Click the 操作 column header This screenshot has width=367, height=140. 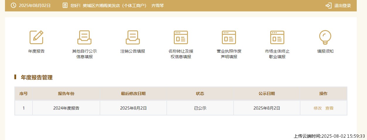(x=324, y=94)
